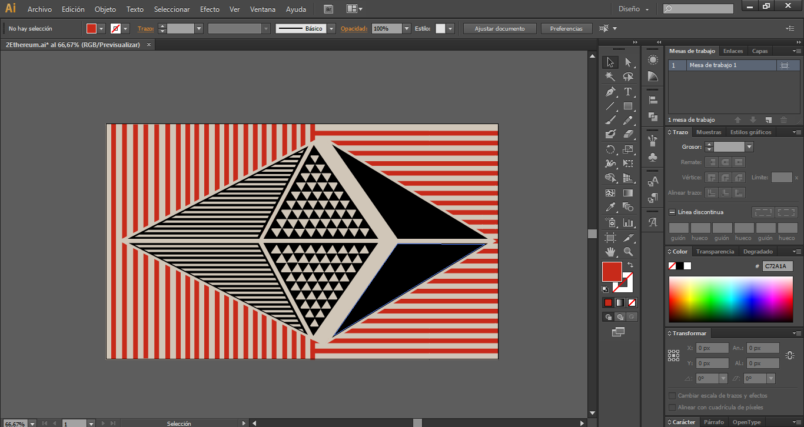
Task: Check Cambiar escala de trazos y efectos
Action: point(672,396)
